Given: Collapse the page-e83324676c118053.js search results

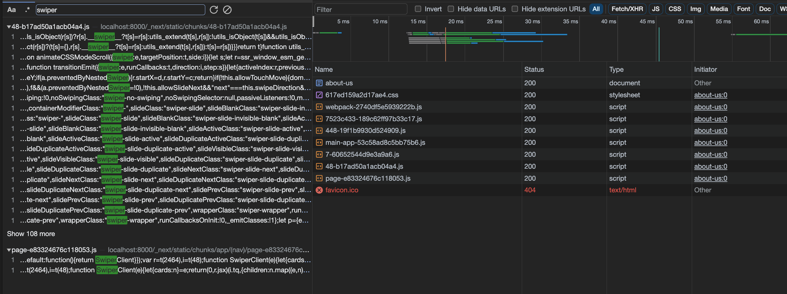Looking at the screenshot, I should [9, 250].
